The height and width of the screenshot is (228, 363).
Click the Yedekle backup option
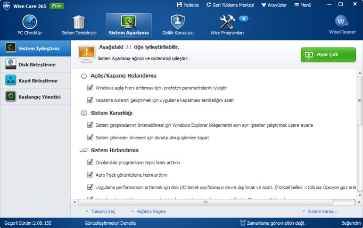point(188,5)
